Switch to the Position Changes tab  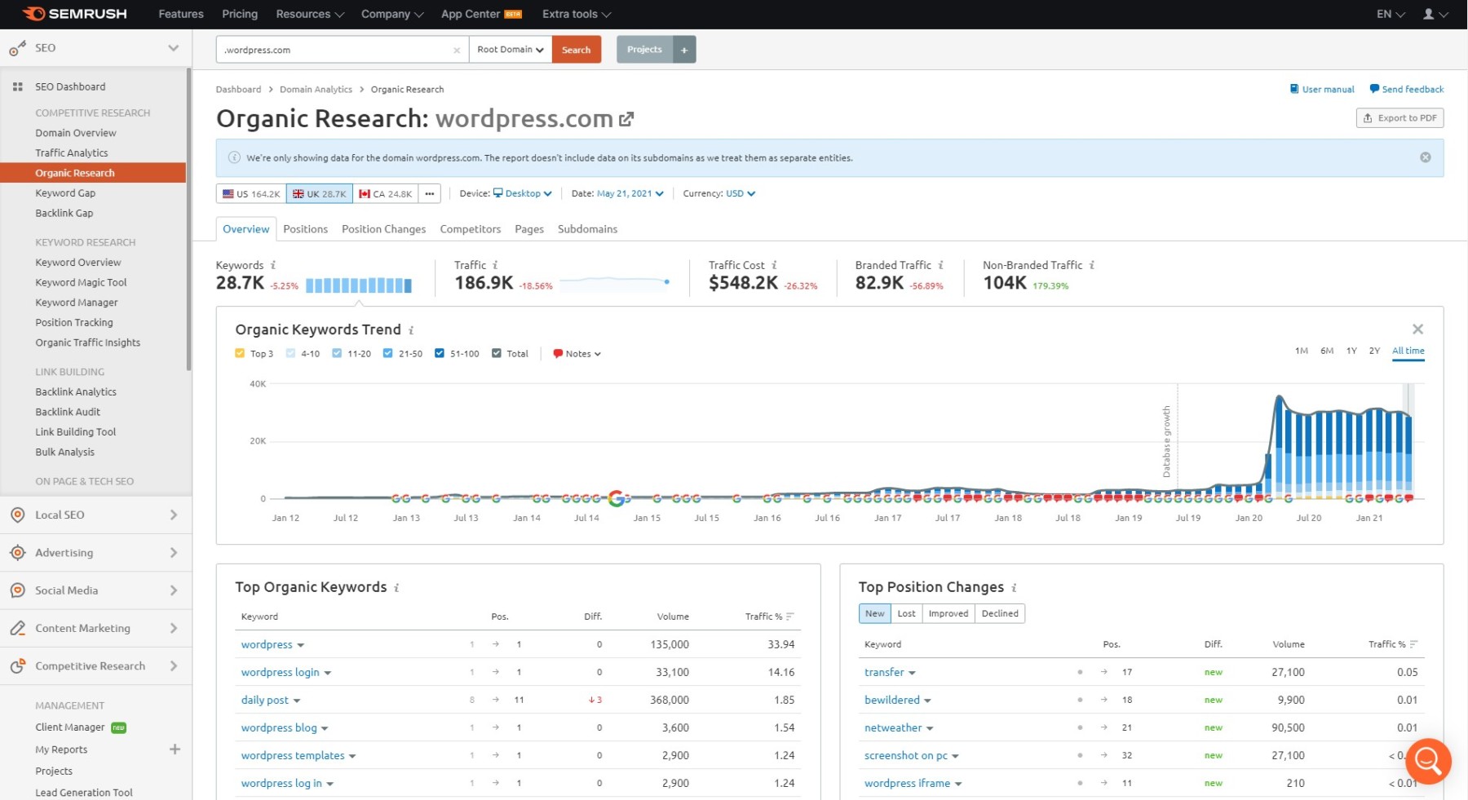click(383, 229)
